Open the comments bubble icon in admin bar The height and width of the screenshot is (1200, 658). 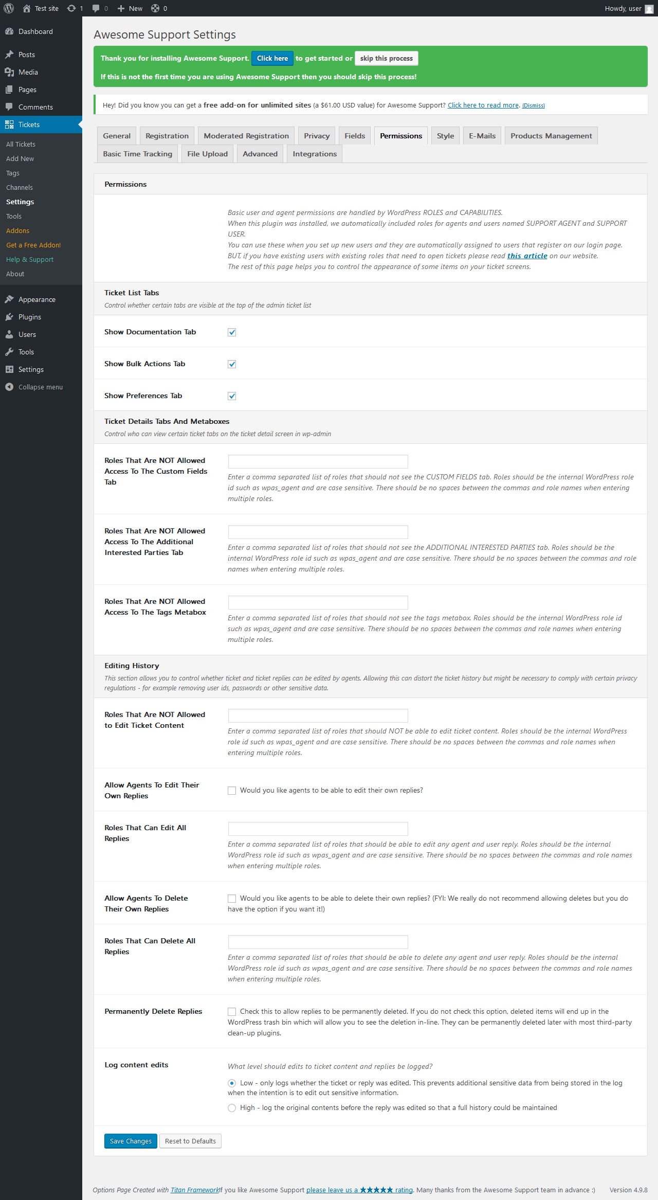click(x=96, y=8)
